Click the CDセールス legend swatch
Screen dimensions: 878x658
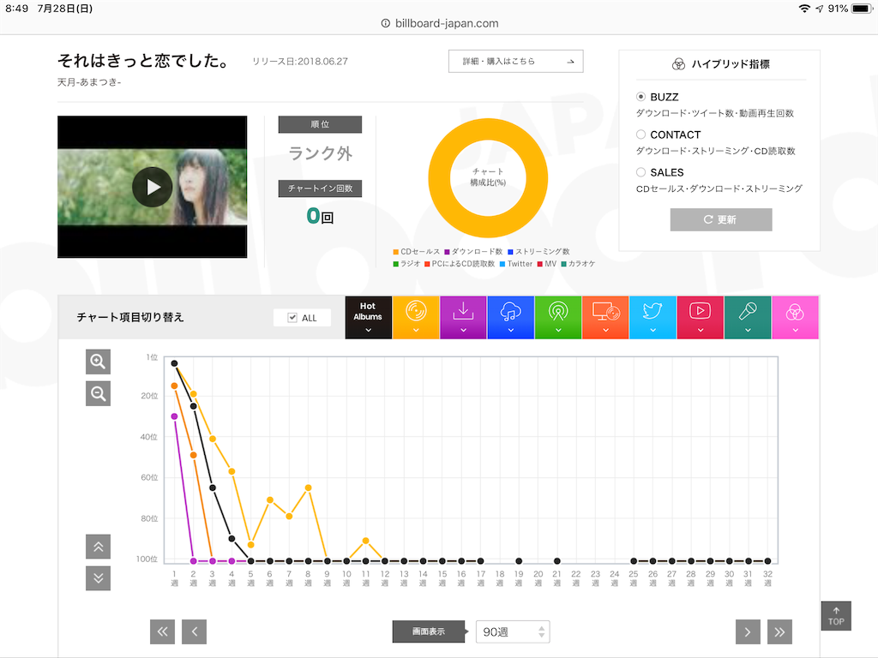[x=396, y=252]
